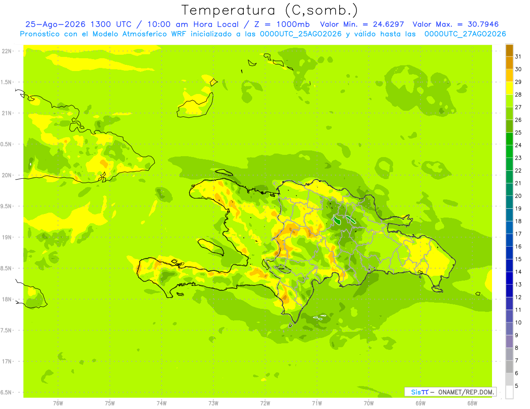Screen dimensions: 530x409
Task: Click the '73W' longitude label
Action: click(x=213, y=403)
